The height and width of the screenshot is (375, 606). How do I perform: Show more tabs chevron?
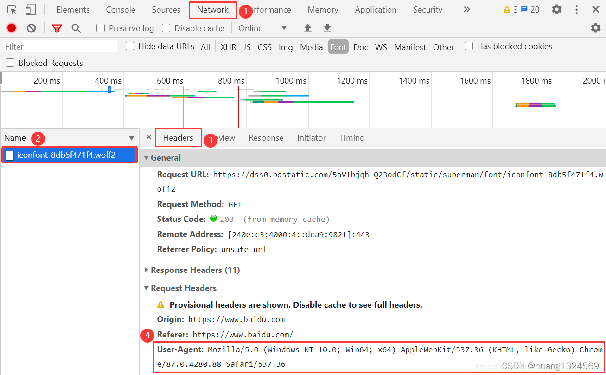pyautogui.click(x=467, y=9)
